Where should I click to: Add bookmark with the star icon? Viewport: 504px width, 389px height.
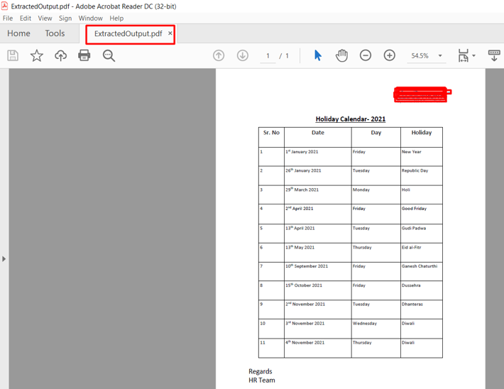coord(37,55)
